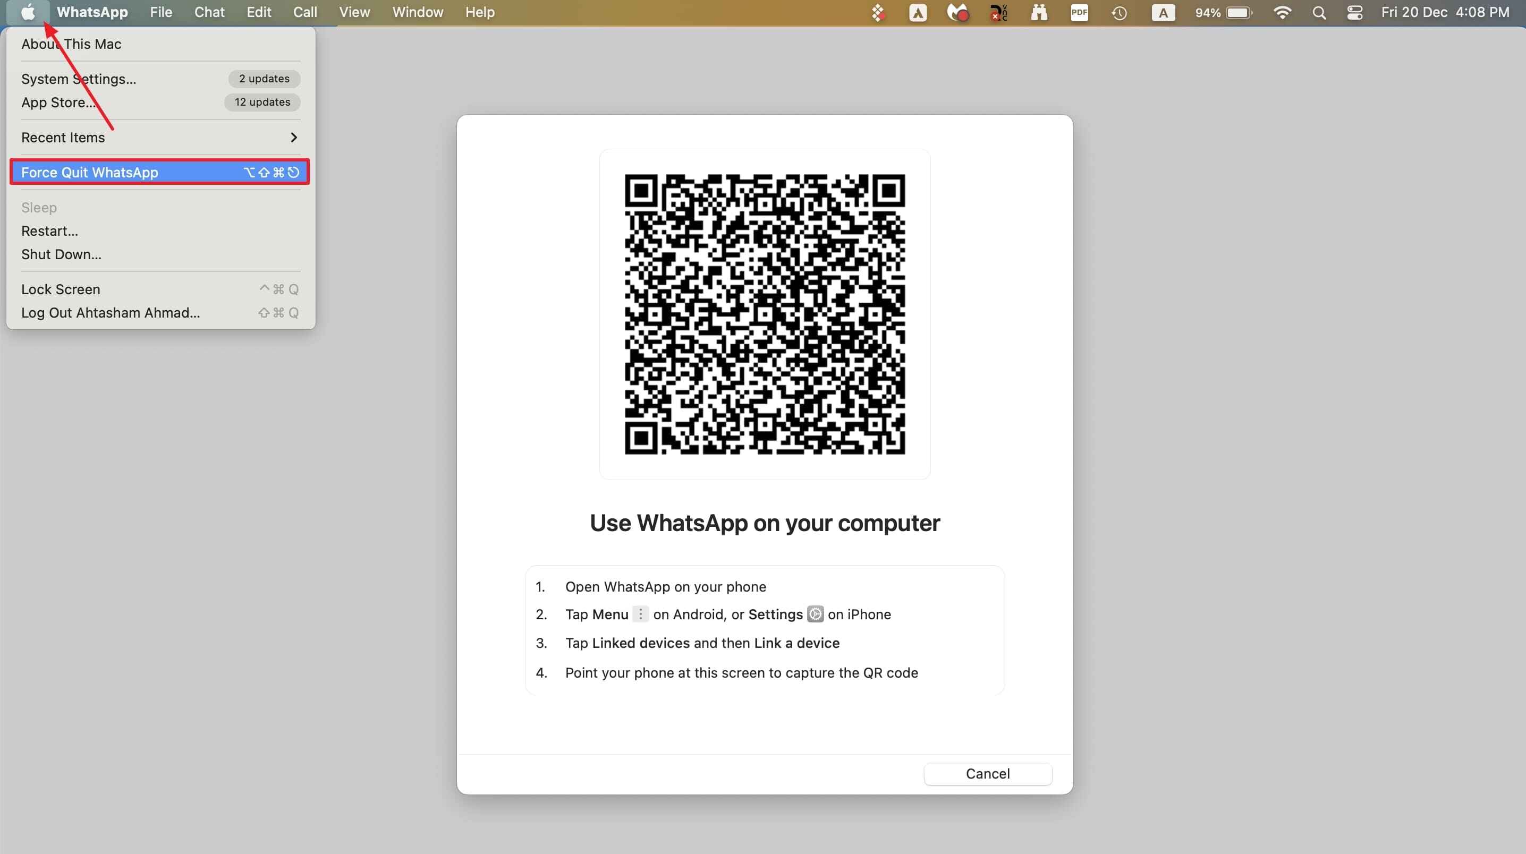1526x854 pixels.
Task: Click the 'Use WhatsApp on your computer' heading
Action: [765, 523]
